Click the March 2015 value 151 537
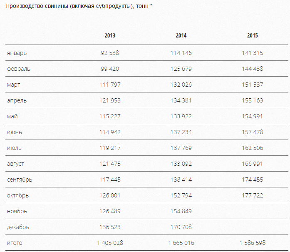Image resolution: width=290 pixels, height=252 pixels. 252,85
